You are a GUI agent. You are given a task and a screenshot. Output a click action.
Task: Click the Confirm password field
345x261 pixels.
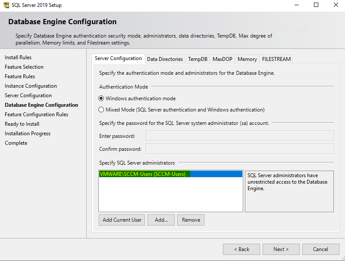coord(239,149)
